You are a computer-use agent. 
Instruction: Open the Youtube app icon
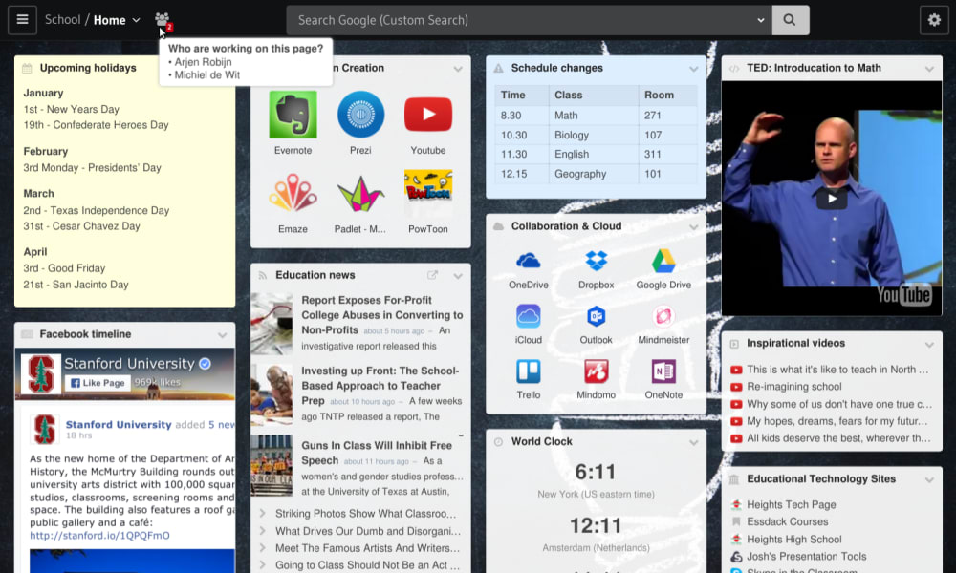[x=428, y=115]
